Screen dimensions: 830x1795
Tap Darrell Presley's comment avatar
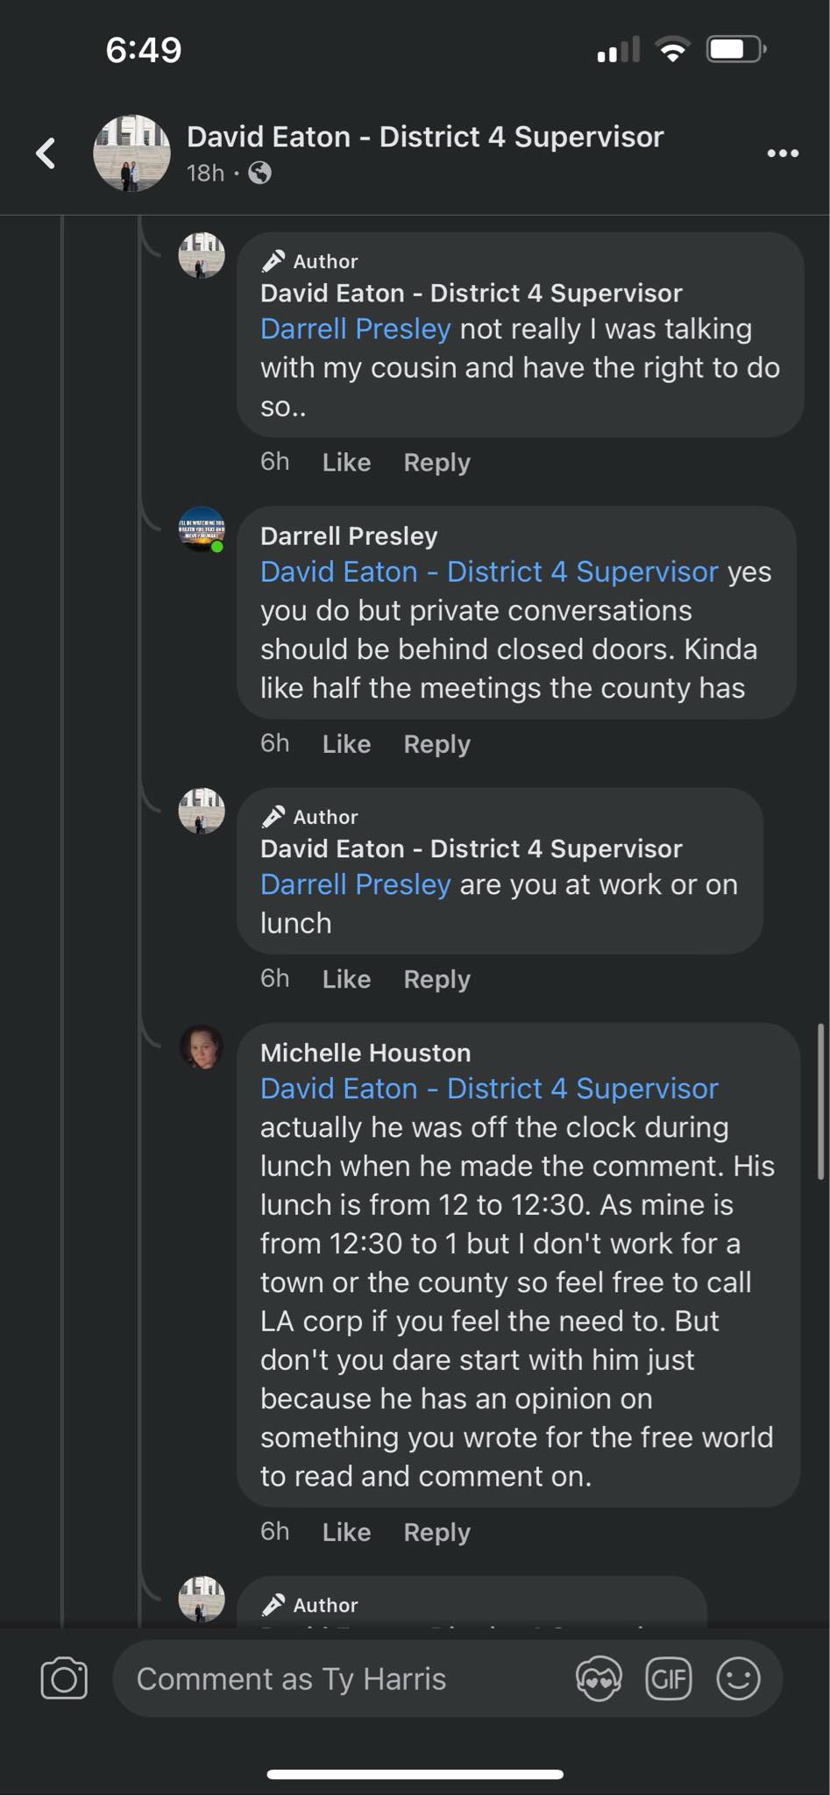[x=202, y=529]
